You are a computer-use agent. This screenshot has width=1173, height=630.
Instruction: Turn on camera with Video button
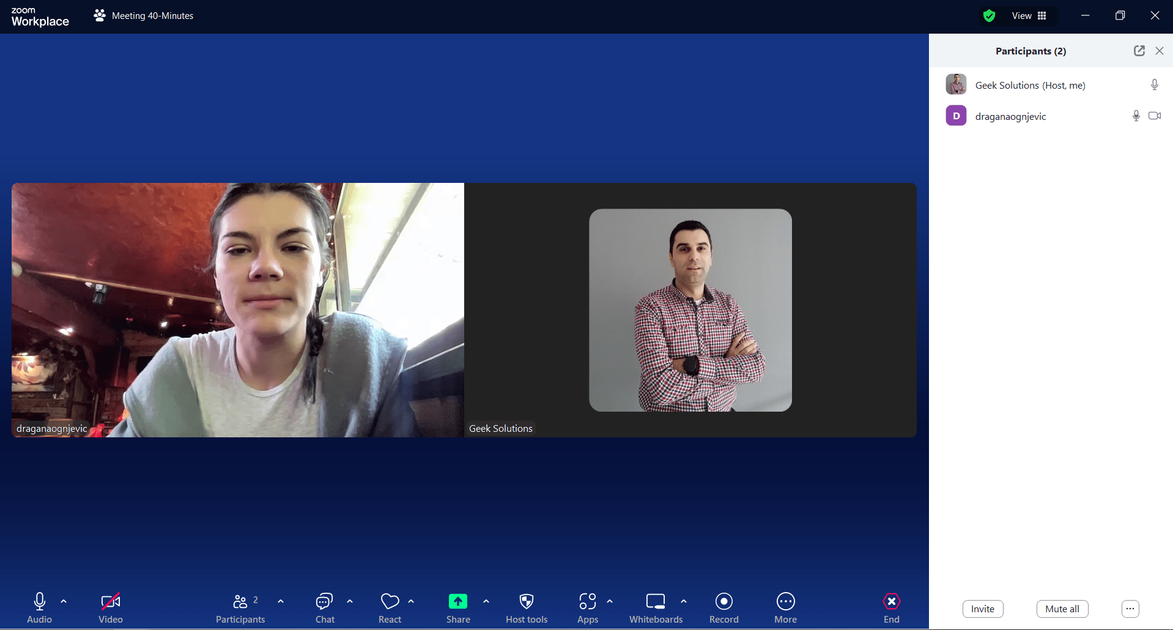111,602
